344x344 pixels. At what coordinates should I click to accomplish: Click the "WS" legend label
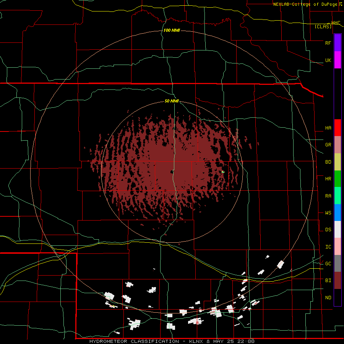click(328, 213)
